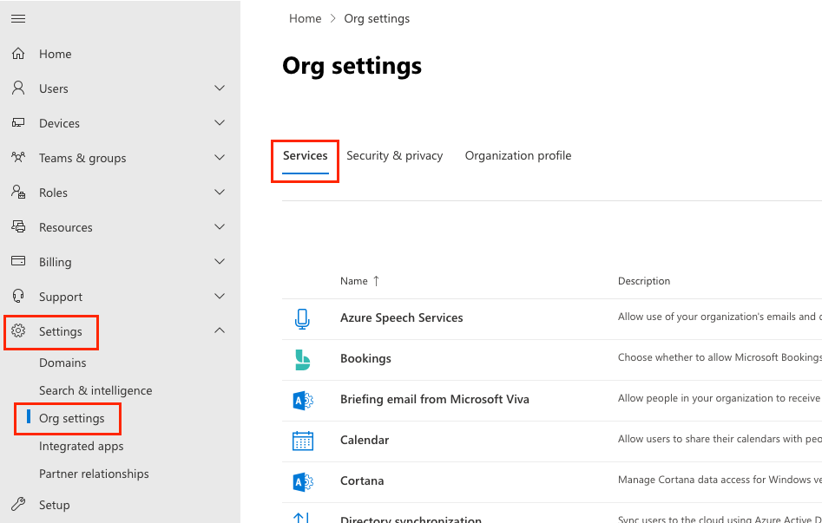Click the Home house icon in sidebar

pyautogui.click(x=18, y=54)
